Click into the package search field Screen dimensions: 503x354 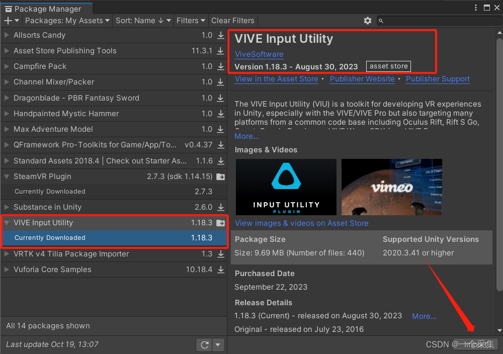point(440,21)
